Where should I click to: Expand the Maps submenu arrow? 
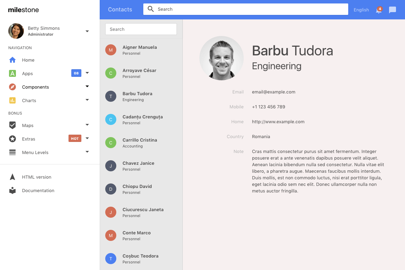click(x=87, y=125)
